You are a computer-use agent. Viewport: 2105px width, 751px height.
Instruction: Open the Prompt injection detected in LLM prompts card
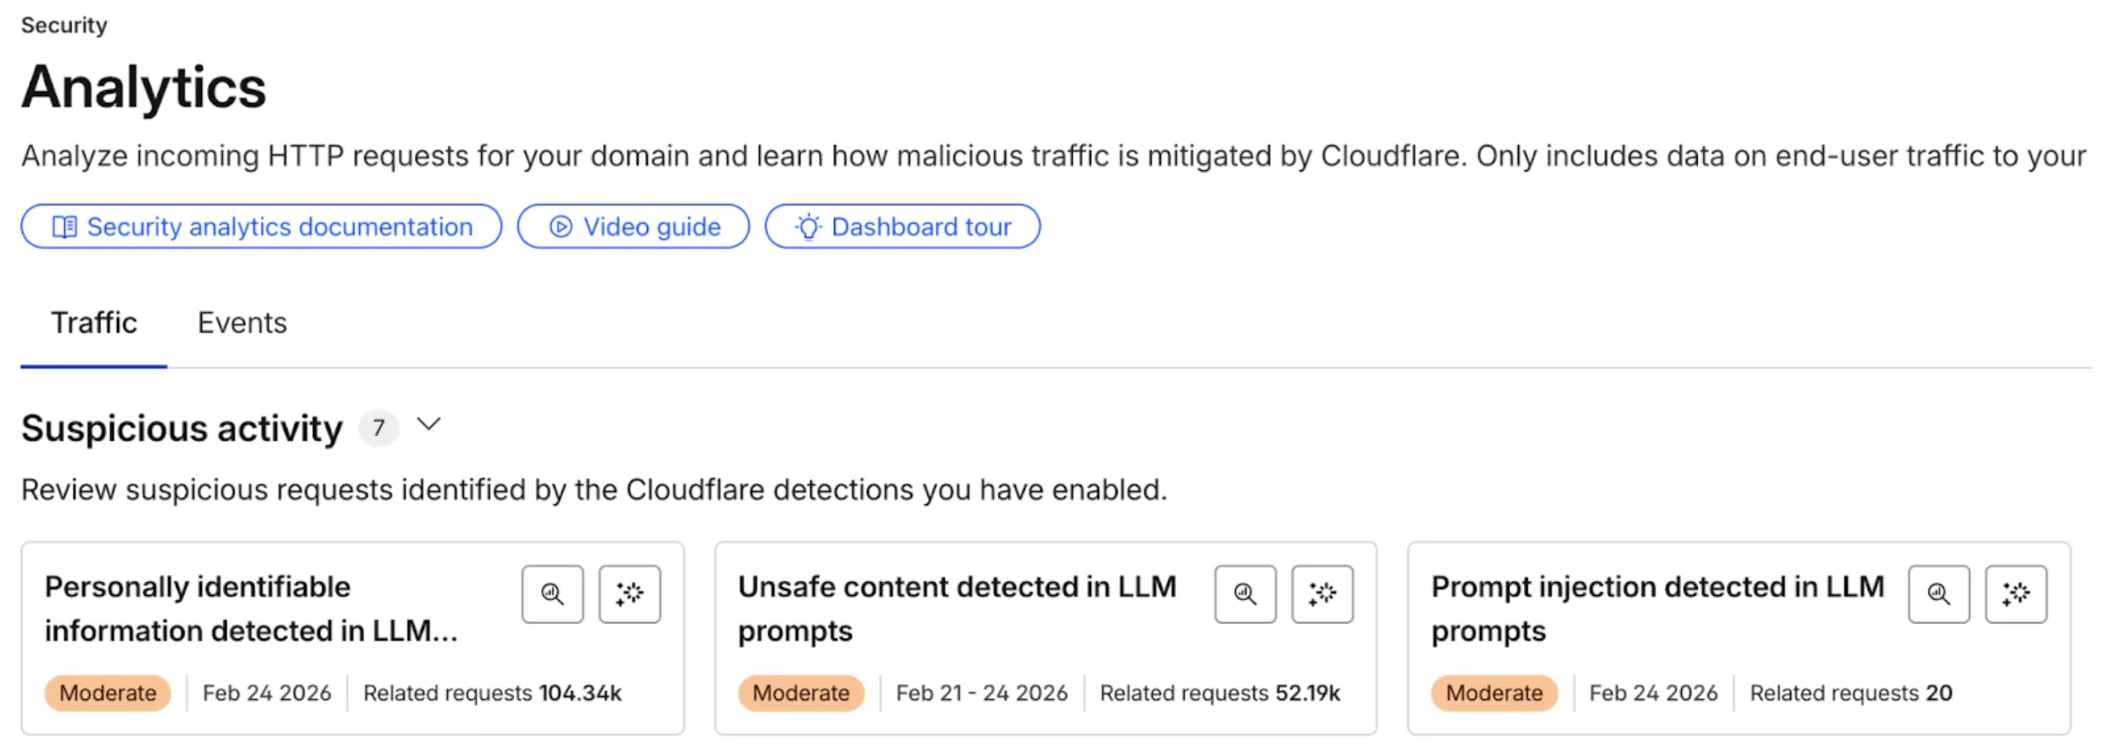(1657, 608)
